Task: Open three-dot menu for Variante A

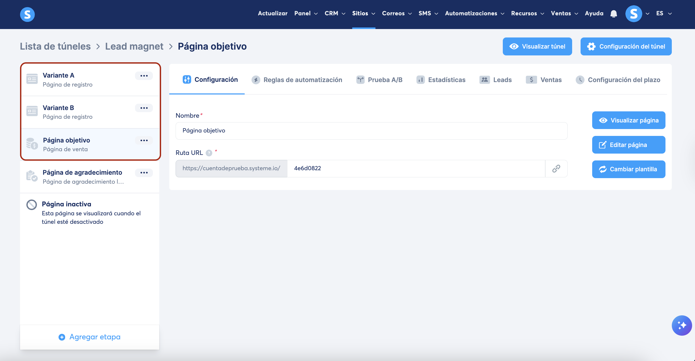Action: [144, 75]
